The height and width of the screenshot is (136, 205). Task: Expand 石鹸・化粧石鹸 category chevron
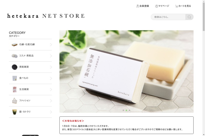(x=51, y=45)
